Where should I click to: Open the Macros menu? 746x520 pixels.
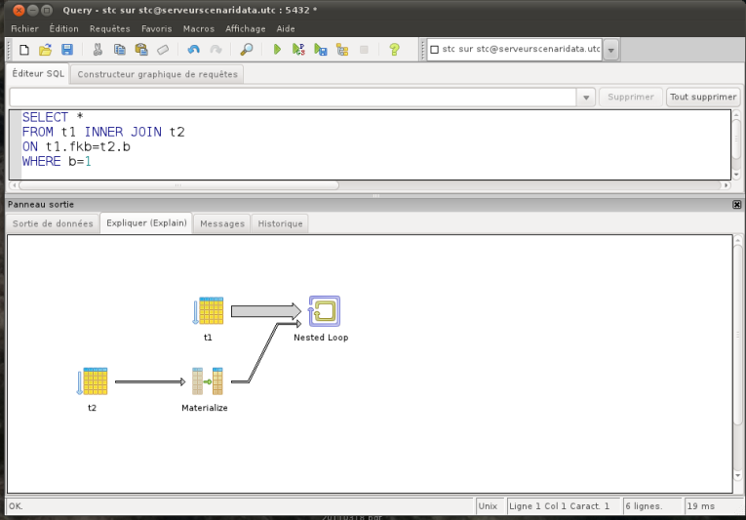coord(198,28)
